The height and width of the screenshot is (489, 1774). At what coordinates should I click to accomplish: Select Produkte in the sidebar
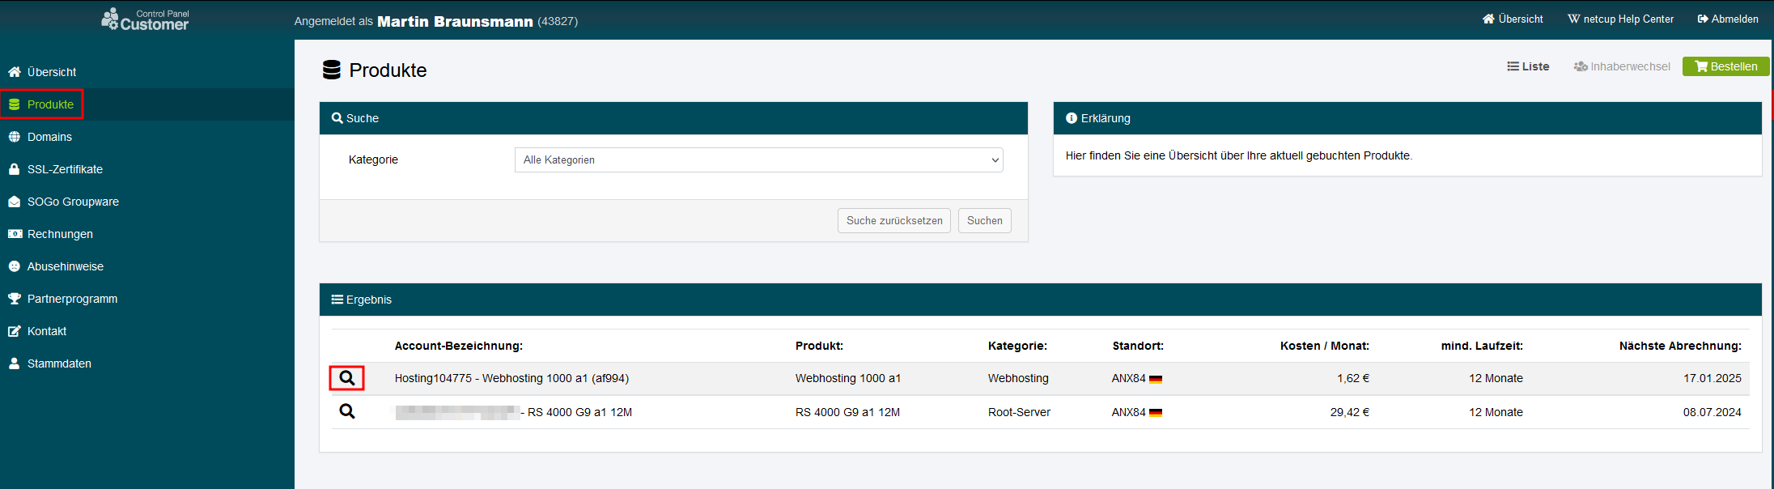pyautogui.click(x=50, y=104)
